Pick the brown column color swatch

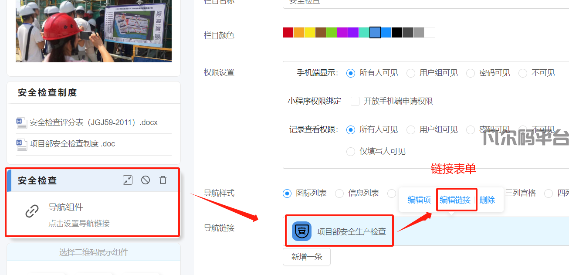(x=321, y=33)
